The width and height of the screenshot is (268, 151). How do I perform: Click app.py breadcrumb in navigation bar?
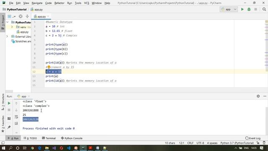36,9
